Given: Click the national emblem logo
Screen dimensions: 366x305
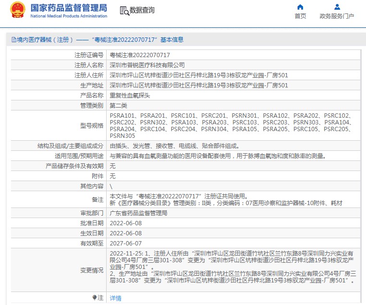Looking at the screenshot, I should [x=17, y=10].
